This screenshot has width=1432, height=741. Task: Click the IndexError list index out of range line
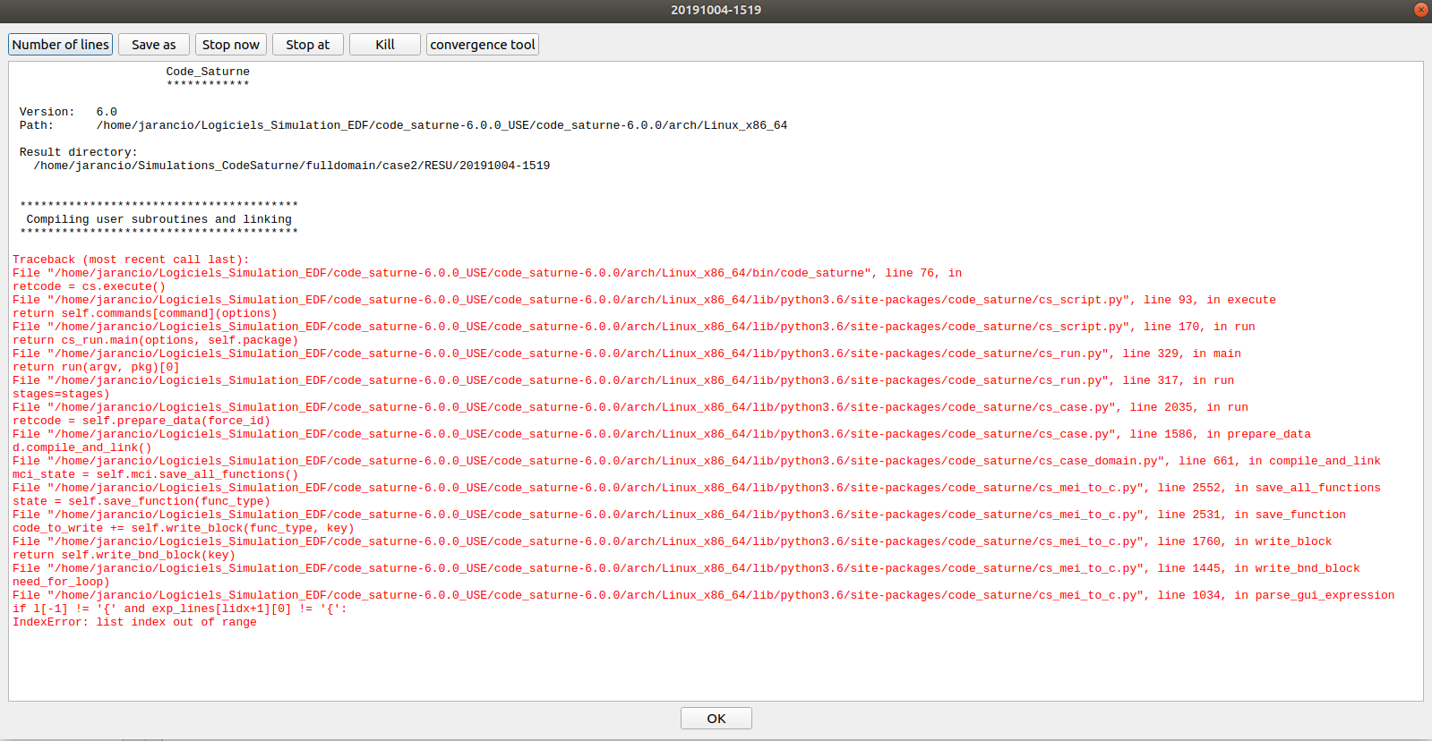pos(134,622)
